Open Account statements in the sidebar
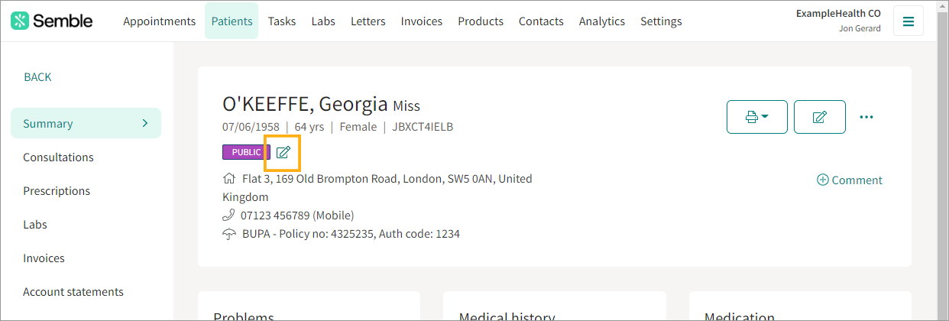 pos(73,292)
